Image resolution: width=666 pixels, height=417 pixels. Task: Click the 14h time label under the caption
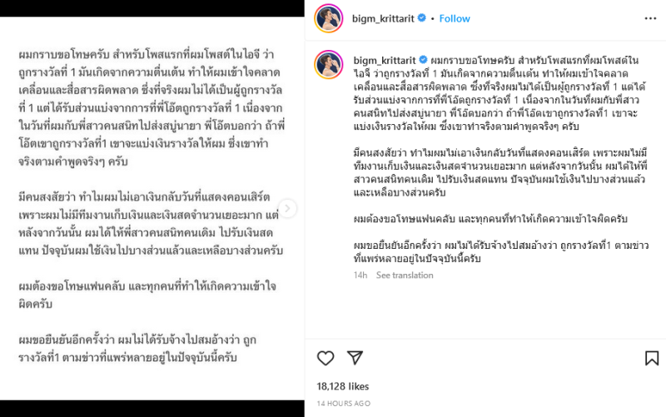pyautogui.click(x=360, y=276)
